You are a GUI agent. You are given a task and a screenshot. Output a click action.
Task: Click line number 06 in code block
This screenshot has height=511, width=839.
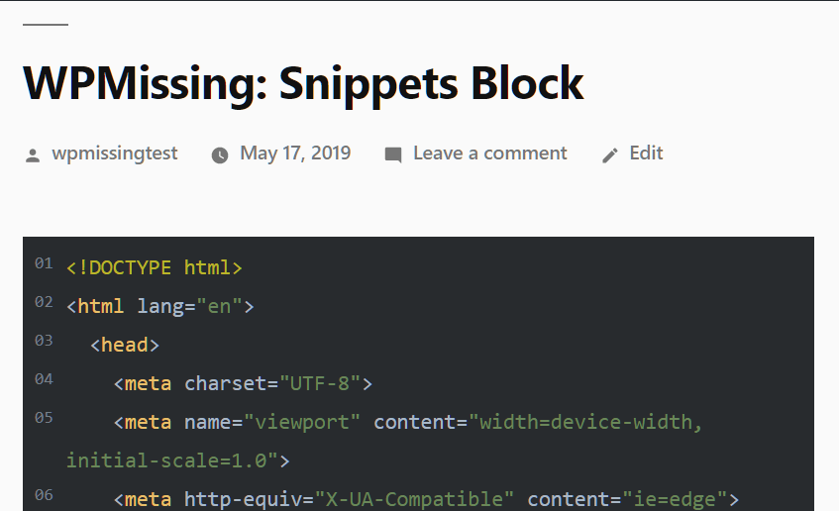[44, 494]
